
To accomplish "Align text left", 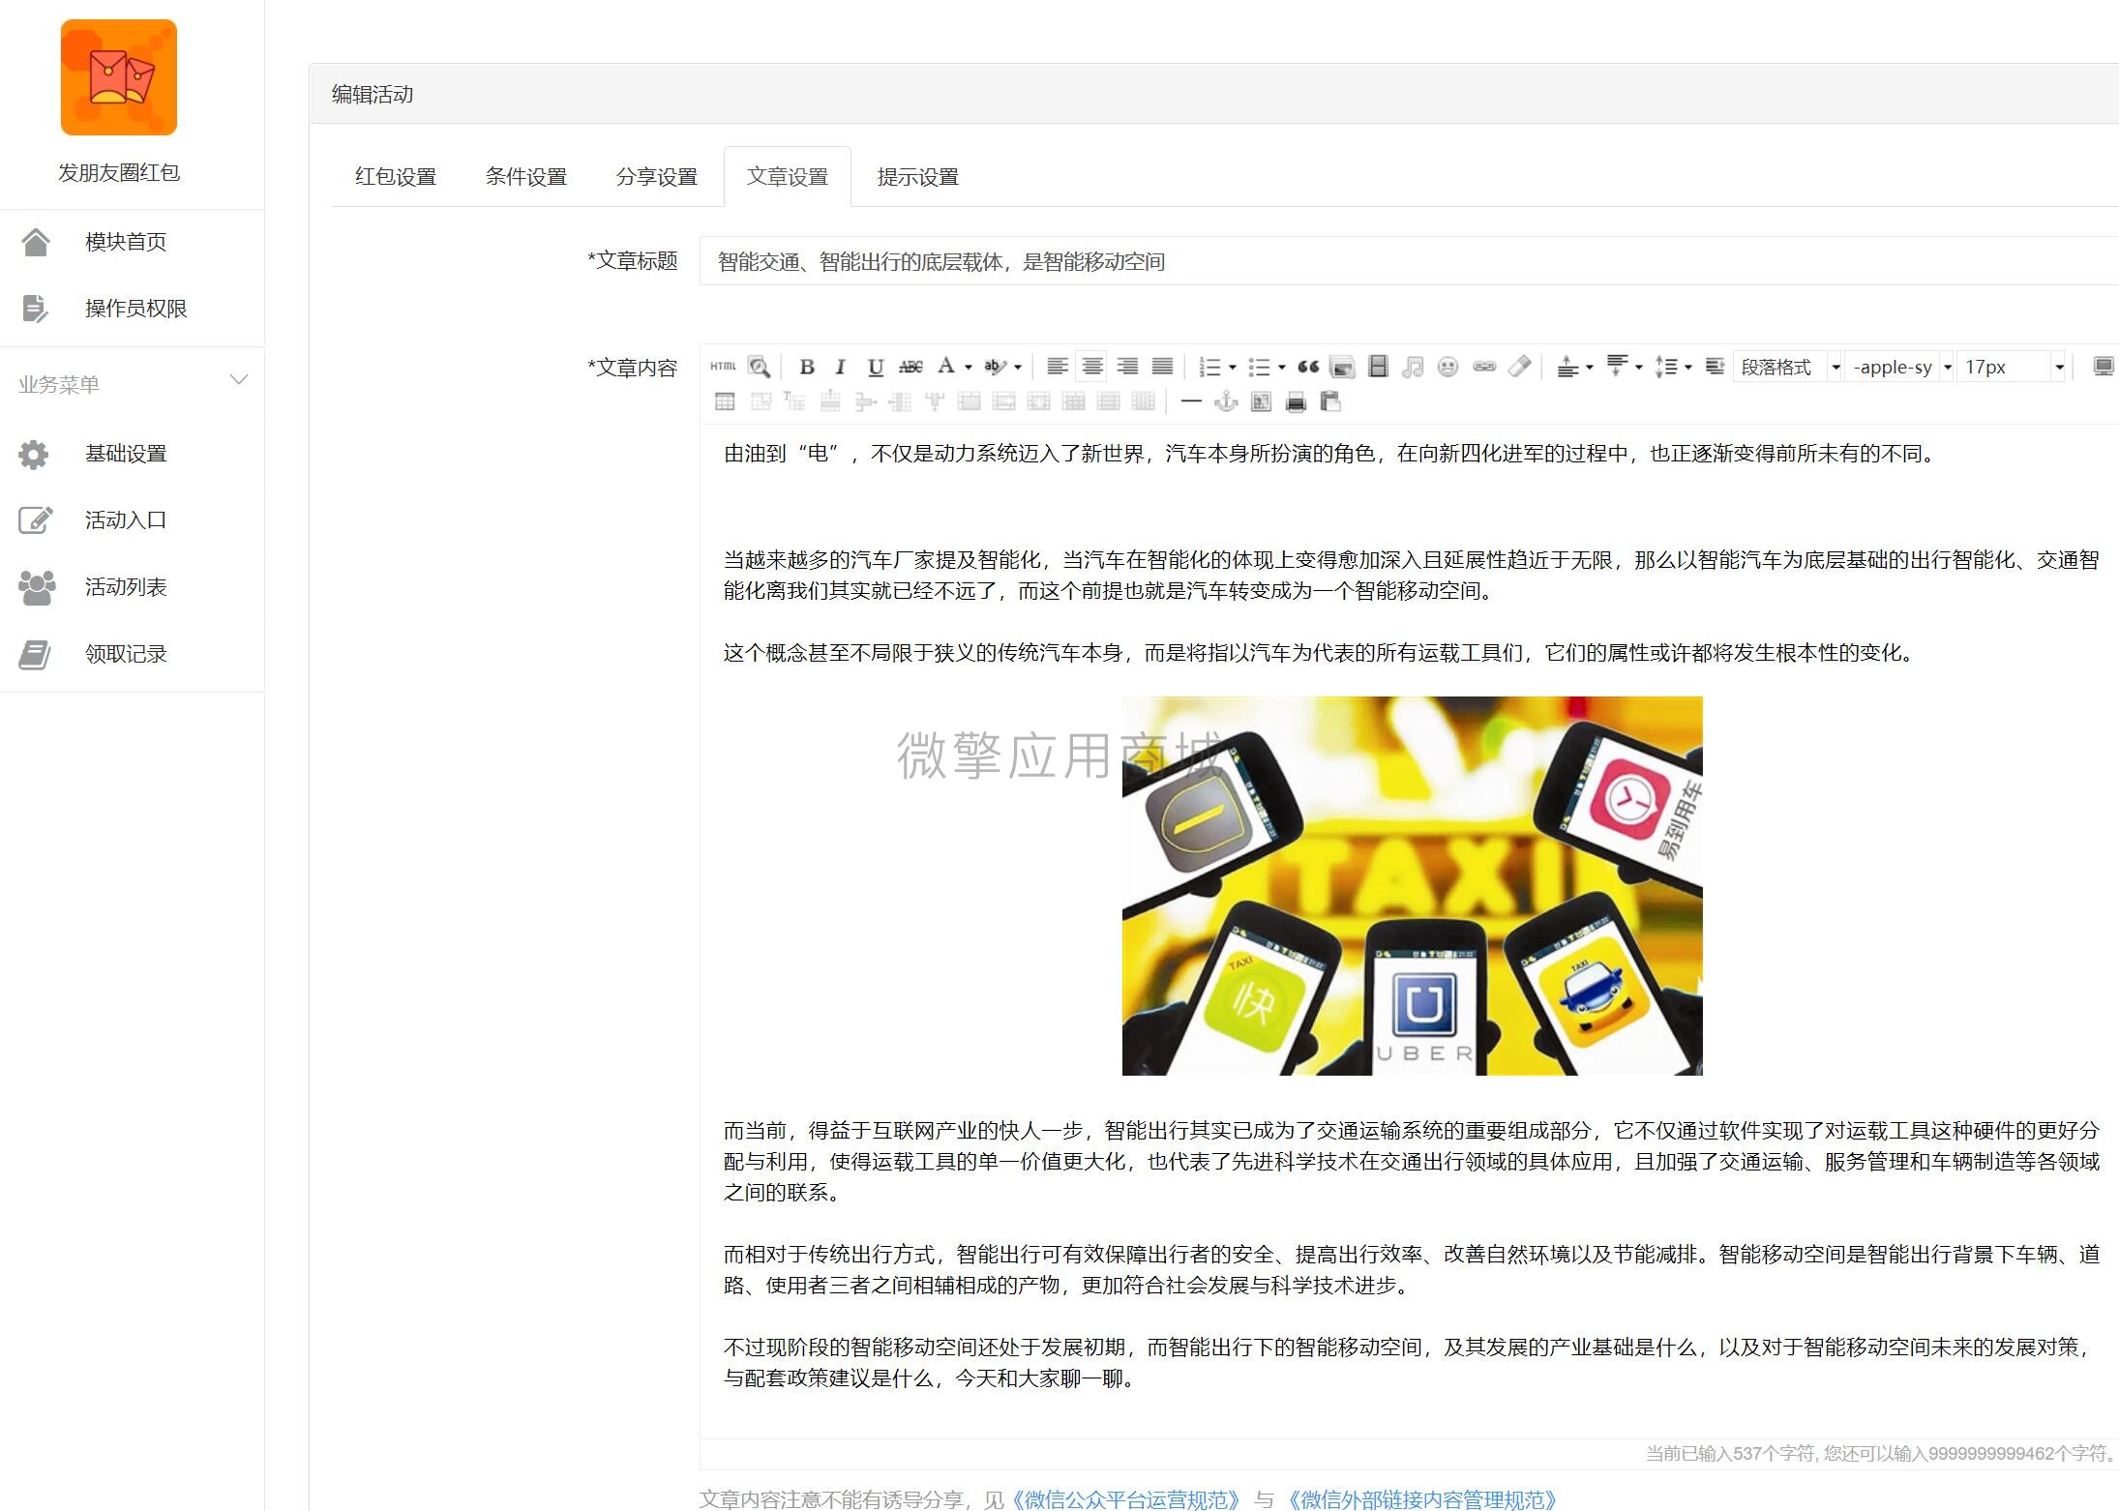I will pyautogui.click(x=1057, y=367).
